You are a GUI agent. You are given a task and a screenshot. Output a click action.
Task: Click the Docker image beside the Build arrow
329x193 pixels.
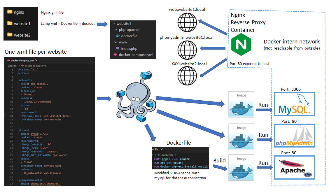(242, 167)
